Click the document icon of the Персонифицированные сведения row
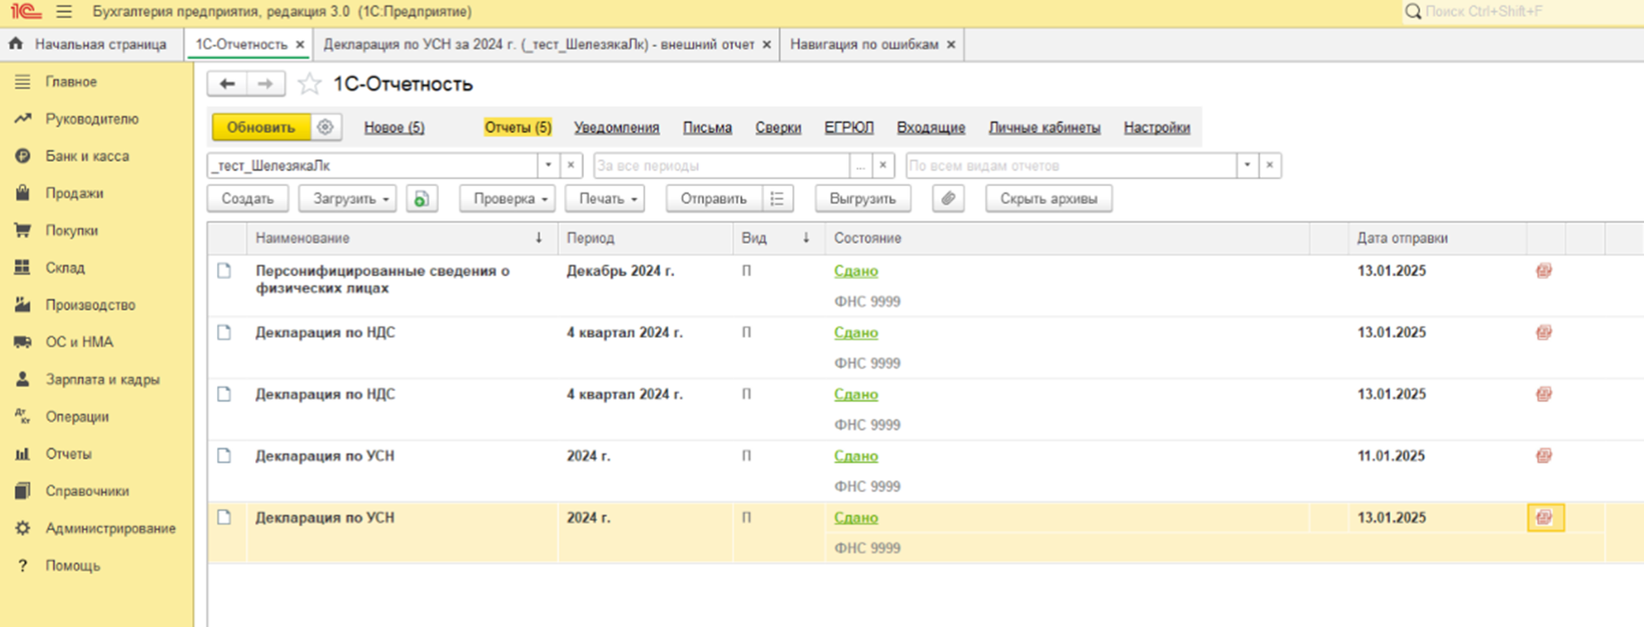The width and height of the screenshot is (1644, 627). pyautogui.click(x=225, y=271)
